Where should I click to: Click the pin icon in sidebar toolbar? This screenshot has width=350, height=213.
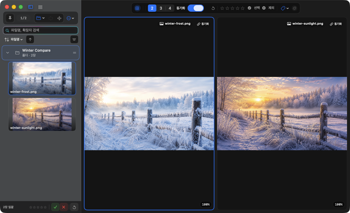[10, 18]
